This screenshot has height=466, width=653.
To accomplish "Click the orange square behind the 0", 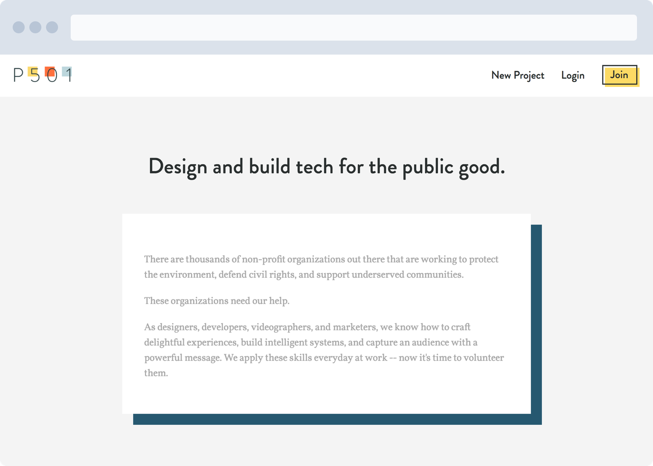I will click(x=50, y=70).
